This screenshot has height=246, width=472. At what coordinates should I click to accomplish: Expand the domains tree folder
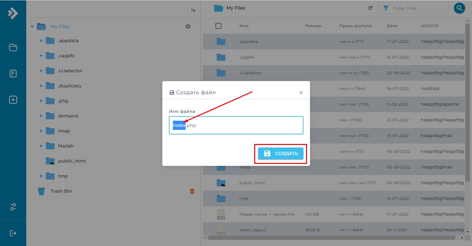click(x=41, y=116)
